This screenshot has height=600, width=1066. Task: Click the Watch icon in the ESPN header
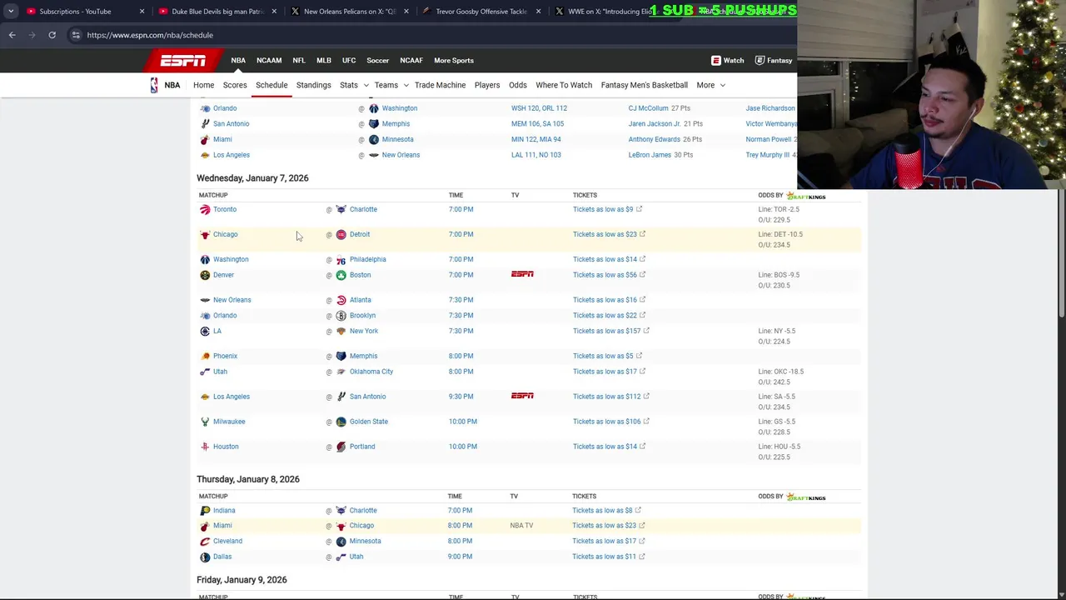[x=716, y=60]
